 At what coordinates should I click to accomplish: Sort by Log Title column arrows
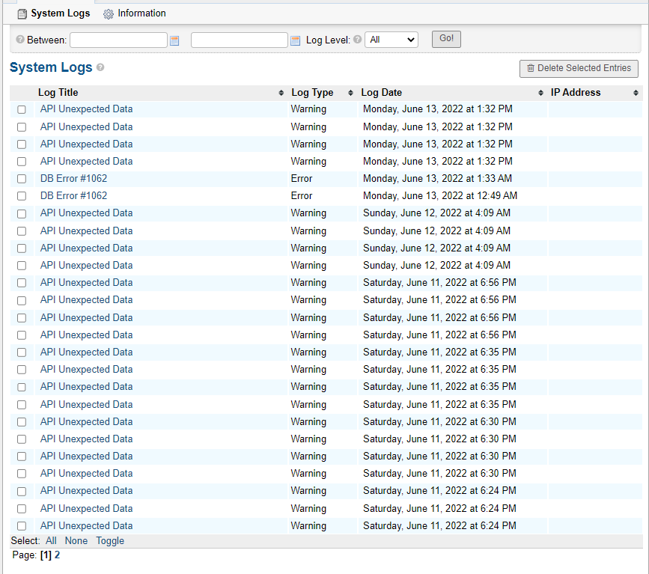coord(281,93)
